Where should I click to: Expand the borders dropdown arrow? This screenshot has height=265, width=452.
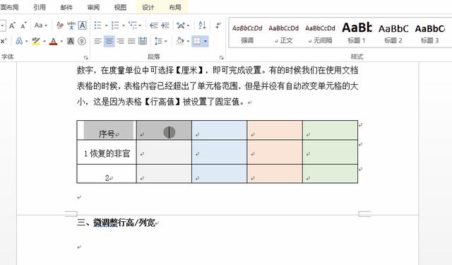pos(206,41)
